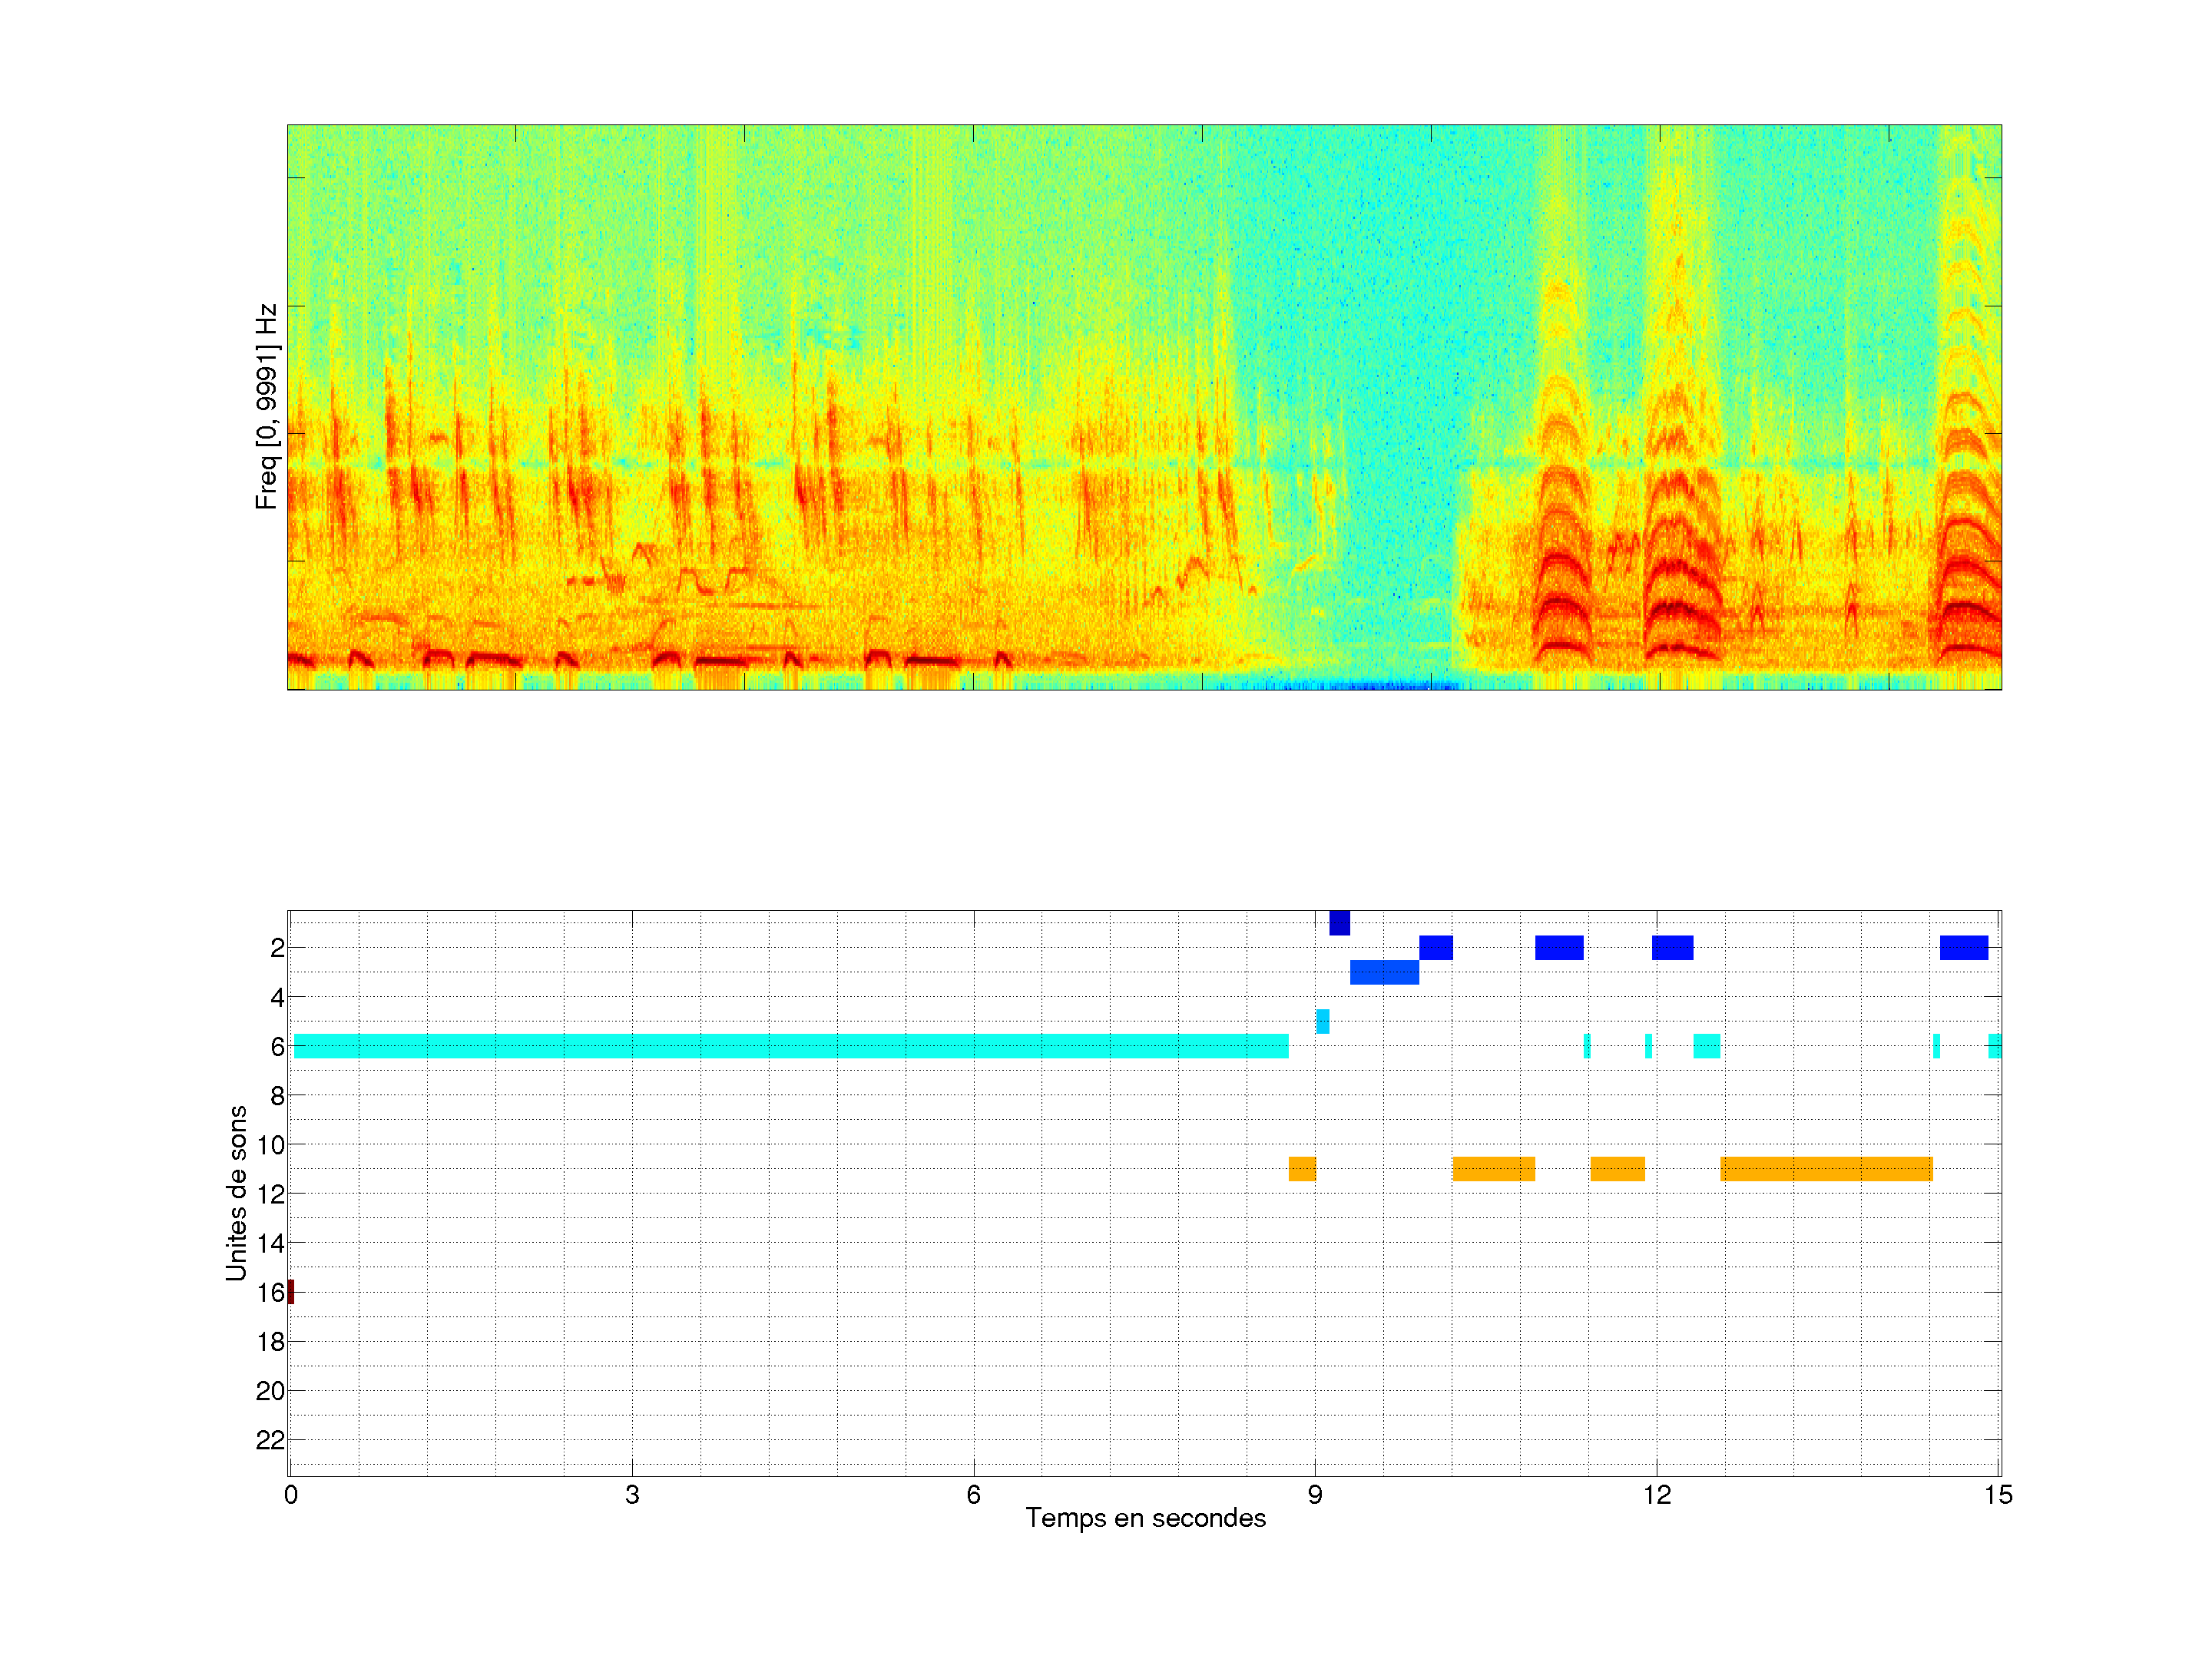Click the 'Temps en secondes' axis label

click(1145, 1518)
